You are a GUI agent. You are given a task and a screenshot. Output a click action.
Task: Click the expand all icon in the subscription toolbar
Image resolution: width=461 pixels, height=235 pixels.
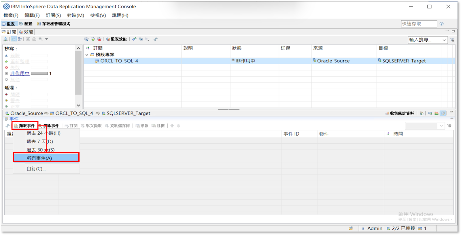(141, 39)
